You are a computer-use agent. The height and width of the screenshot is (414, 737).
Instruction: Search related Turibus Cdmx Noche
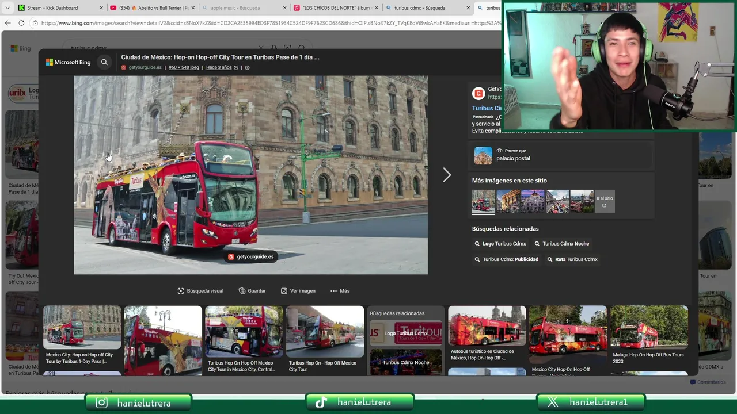click(x=561, y=244)
